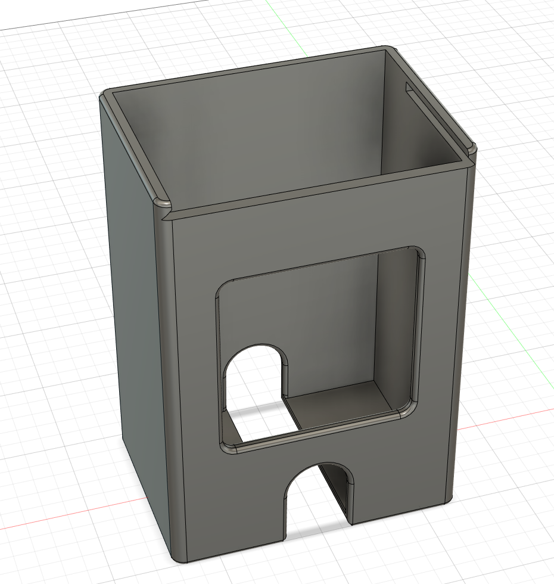The height and width of the screenshot is (584, 554).
Task: Click the red axis line right of model
Action: [505, 419]
